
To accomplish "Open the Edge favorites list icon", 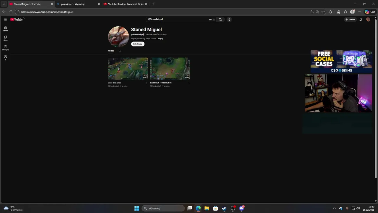I will (x=345, y=12).
